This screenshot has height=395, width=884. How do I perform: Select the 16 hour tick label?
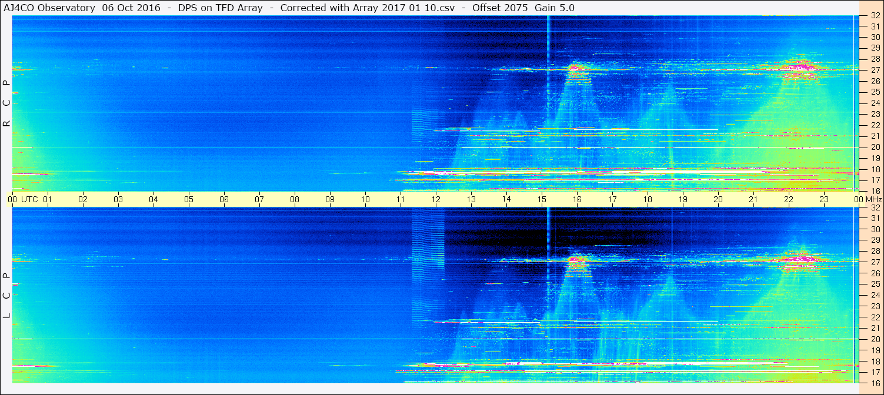577,199
